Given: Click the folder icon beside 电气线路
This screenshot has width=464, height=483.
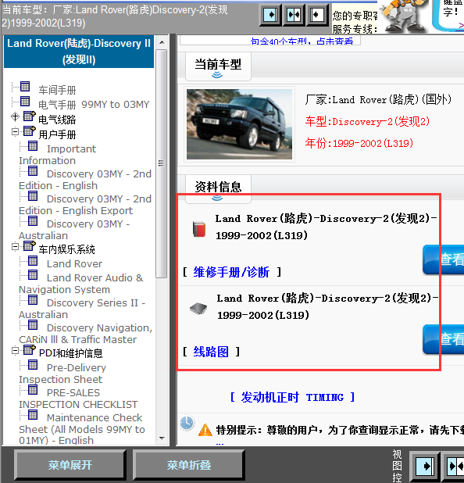Looking at the screenshot, I should click(x=29, y=116).
